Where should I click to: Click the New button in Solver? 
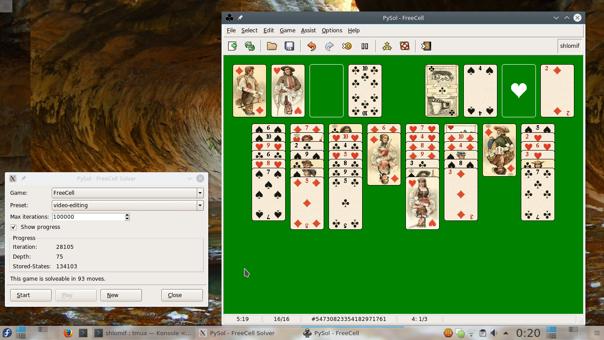click(x=121, y=295)
